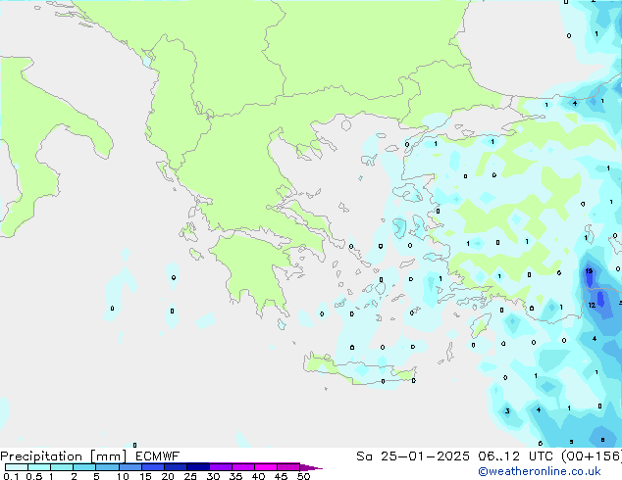Click the 20 mm tick label on legend
The image size is (622, 480).
pyautogui.click(x=168, y=476)
